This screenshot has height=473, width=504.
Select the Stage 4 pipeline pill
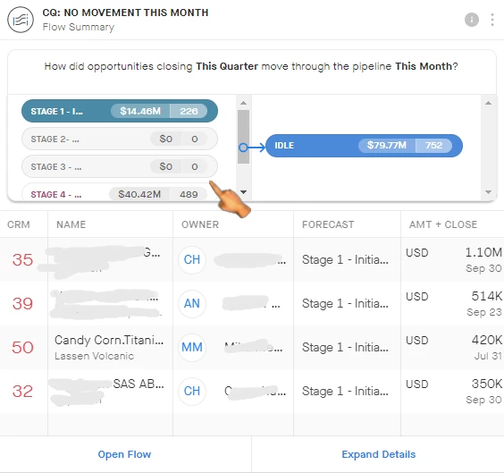pyautogui.click(x=120, y=193)
